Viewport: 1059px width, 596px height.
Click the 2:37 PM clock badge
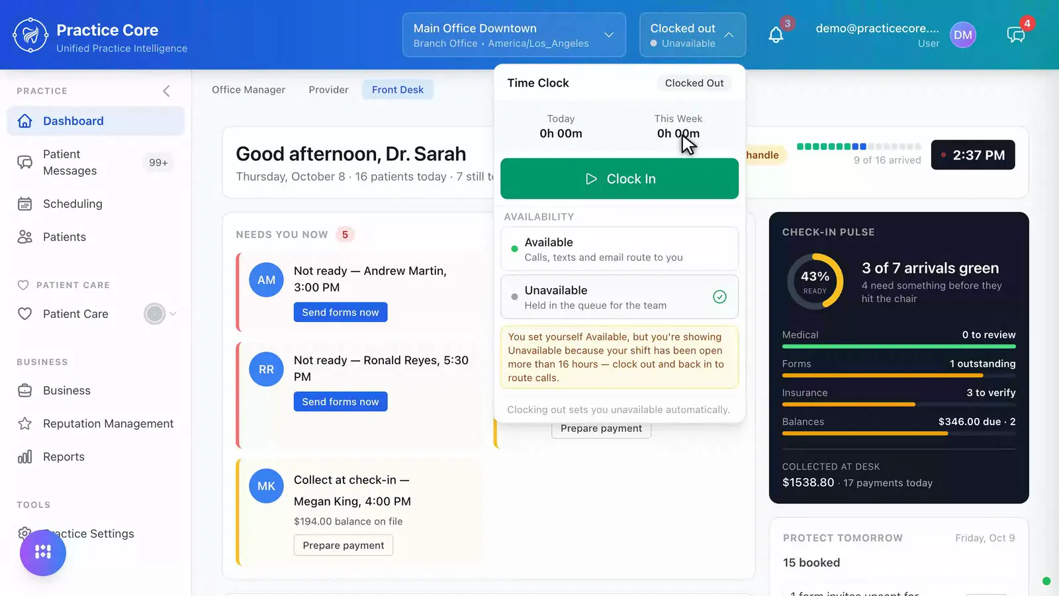click(x=972, y=155)
